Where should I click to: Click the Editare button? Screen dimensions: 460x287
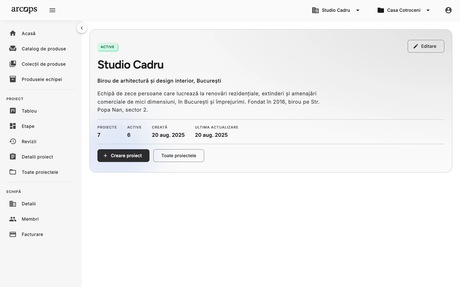click(x=426, y=46)
